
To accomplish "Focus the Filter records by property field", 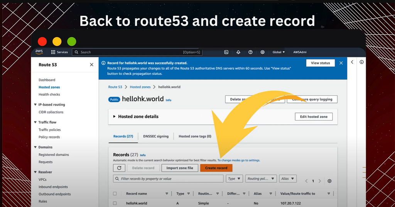I will coord(168,178).
